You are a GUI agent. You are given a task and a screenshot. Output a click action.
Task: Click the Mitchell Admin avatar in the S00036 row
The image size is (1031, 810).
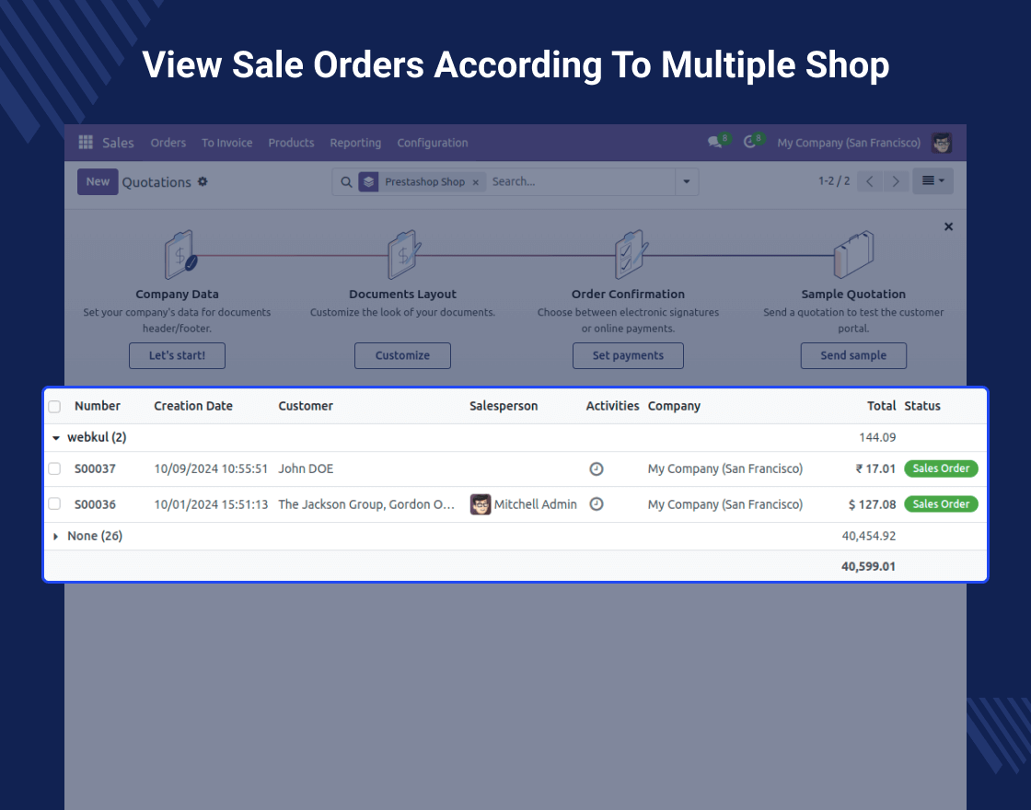[x=480, y=504]
